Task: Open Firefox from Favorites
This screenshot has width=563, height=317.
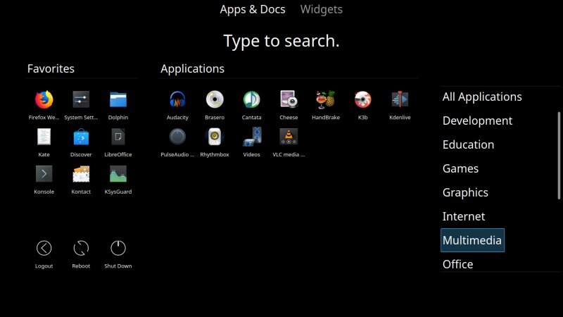Action: [44, 100]
